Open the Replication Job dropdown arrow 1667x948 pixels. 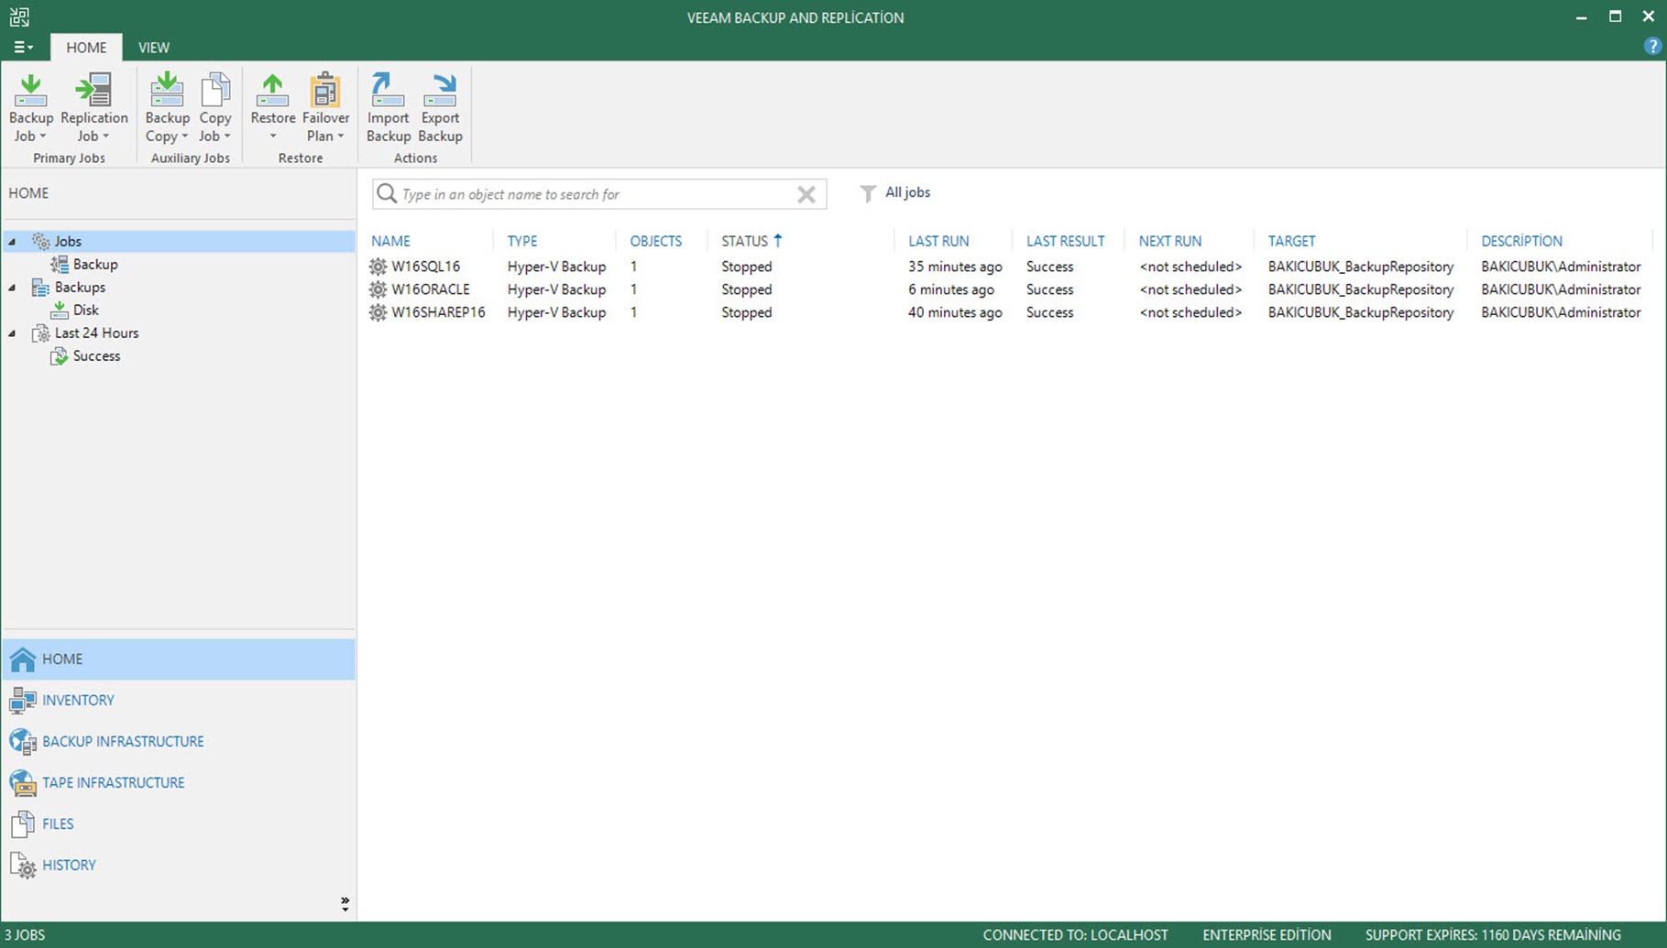106,136
